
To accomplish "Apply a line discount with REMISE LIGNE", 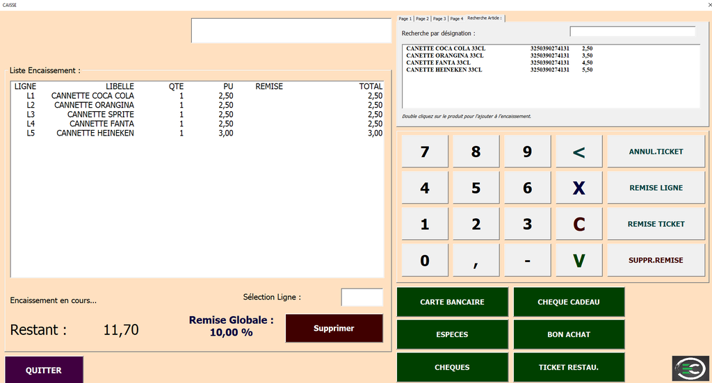I will (x=656, y=188).
